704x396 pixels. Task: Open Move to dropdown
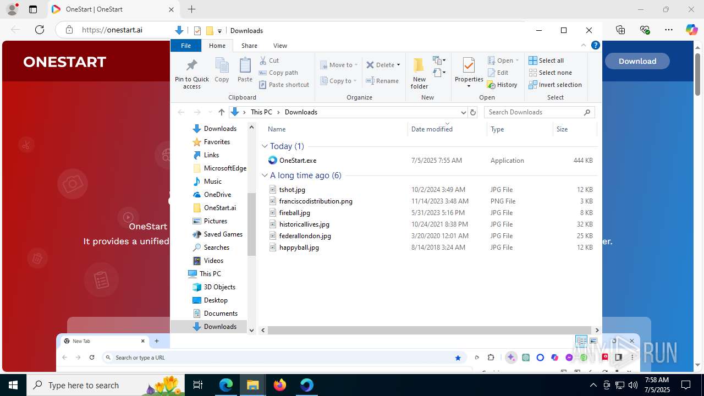click(x=339, y=65)
